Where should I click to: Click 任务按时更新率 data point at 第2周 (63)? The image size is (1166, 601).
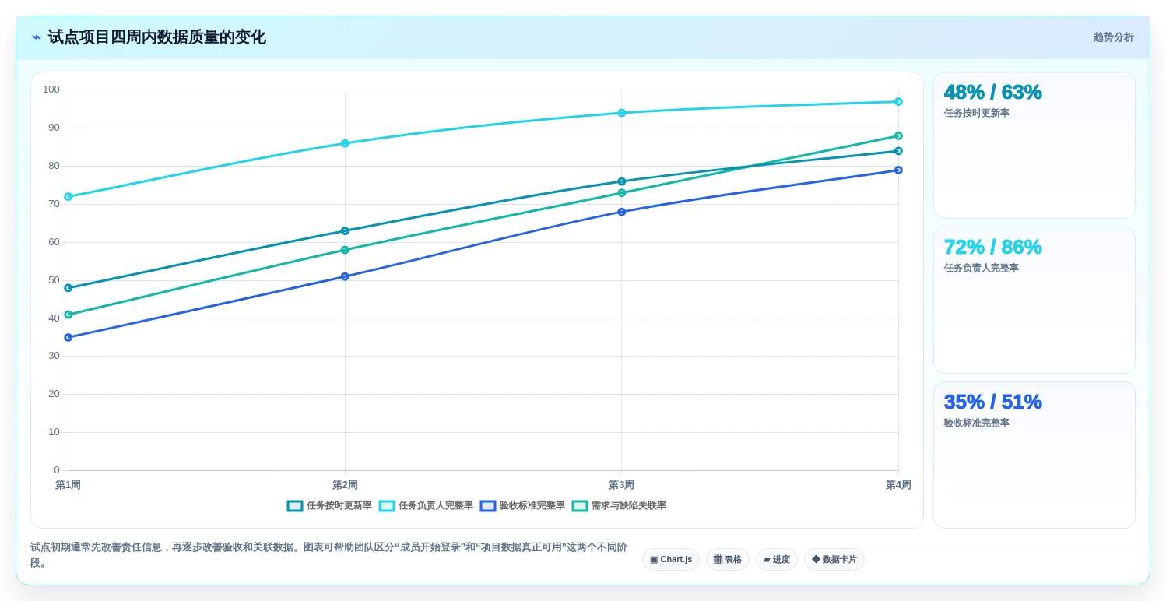point(345,231)
